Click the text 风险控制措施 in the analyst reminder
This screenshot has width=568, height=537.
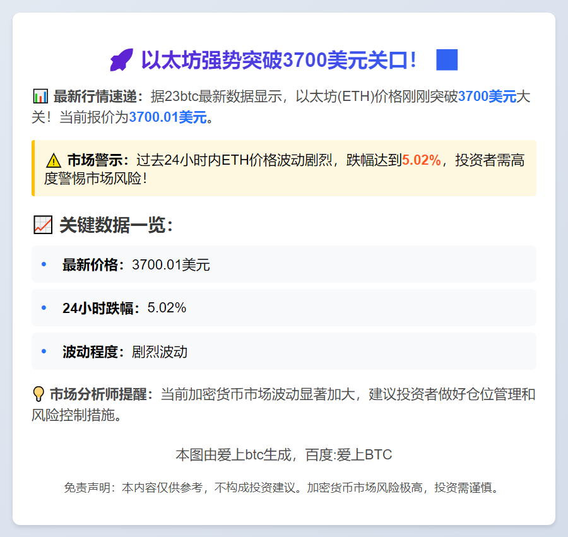[x=73, y=415]
